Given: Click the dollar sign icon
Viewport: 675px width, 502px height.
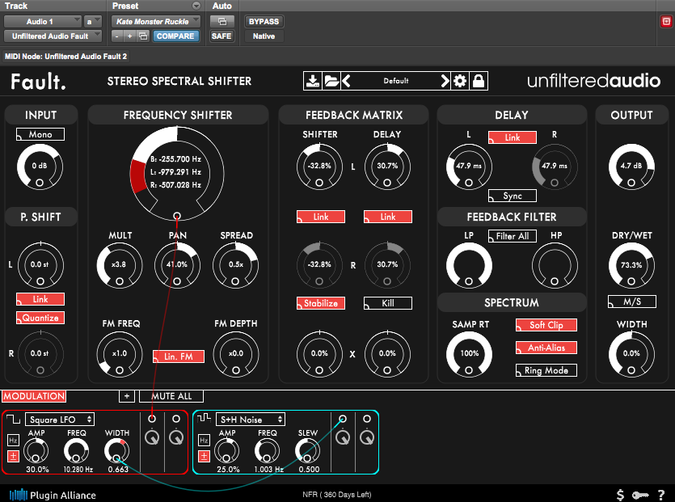Looking at the screenshot, I should click(x=620, y=495).
